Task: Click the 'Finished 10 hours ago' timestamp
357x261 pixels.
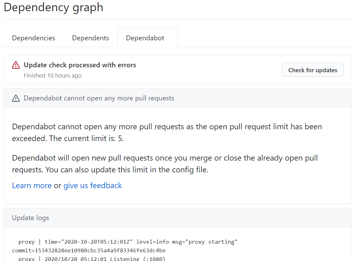Action: [x=53, y=75]
